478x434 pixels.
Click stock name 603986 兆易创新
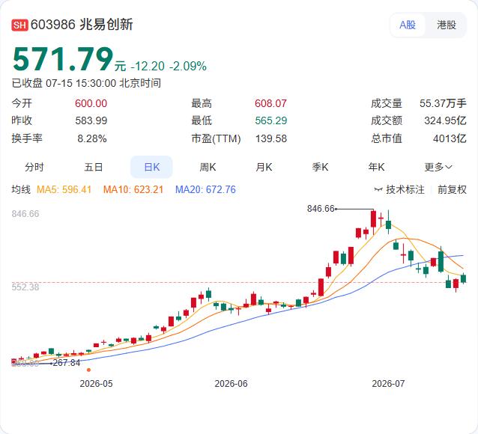[82, 25]
